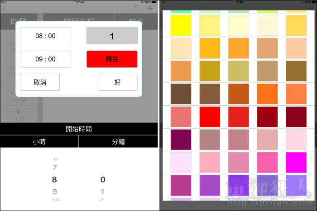
Task: Confirm with the 好 button
Action: point(117,82)
